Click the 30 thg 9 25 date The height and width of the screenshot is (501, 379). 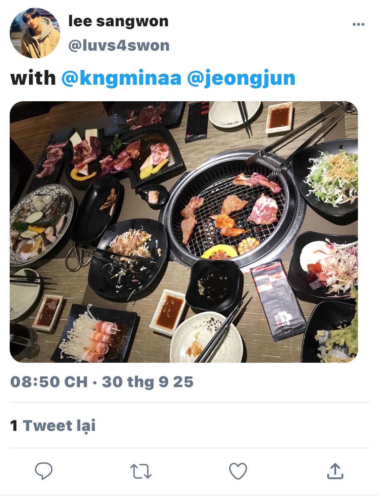(148, 382)
